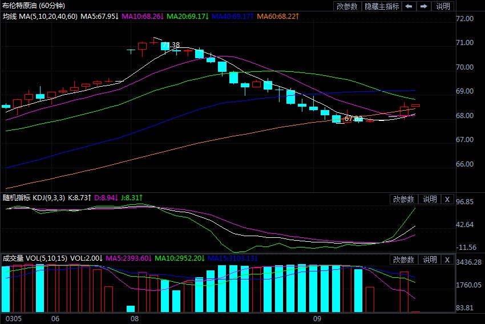Click the 布伦特原油 (60分钟) chart title
Viewport: 485px width, 324px height.
pyautogui.click(x=33, y=6)
